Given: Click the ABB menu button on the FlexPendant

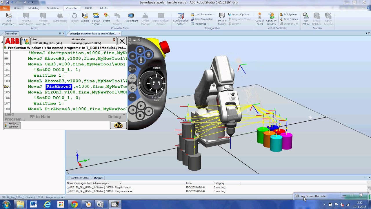Looking at the screenshot, I should (x=12, y=41).
